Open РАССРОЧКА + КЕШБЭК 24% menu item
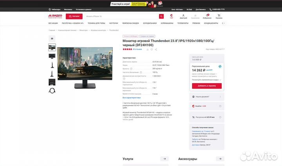Screen dimensions: 282x166 73,23
